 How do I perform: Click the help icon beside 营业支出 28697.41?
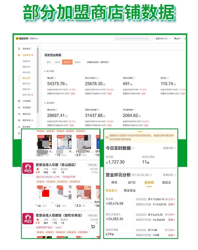pos(57,110)
